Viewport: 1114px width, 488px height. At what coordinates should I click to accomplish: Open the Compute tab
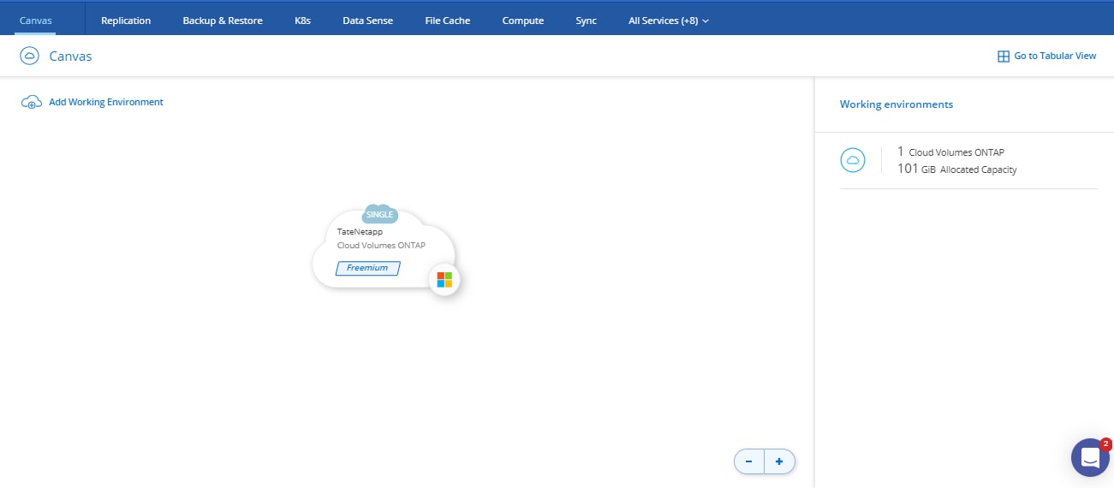coord(522,21)
